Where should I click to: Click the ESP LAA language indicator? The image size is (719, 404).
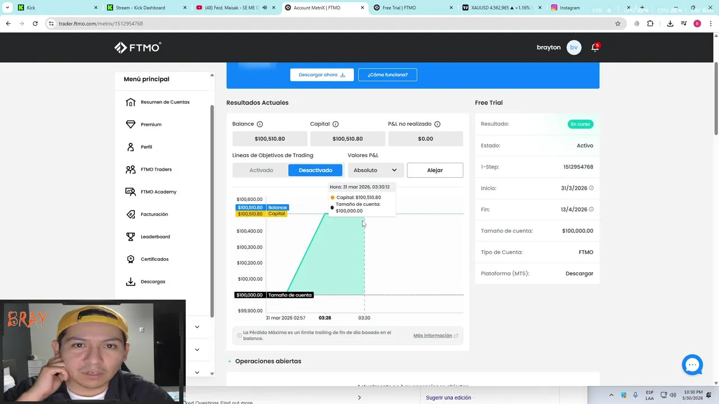[649, 395]
